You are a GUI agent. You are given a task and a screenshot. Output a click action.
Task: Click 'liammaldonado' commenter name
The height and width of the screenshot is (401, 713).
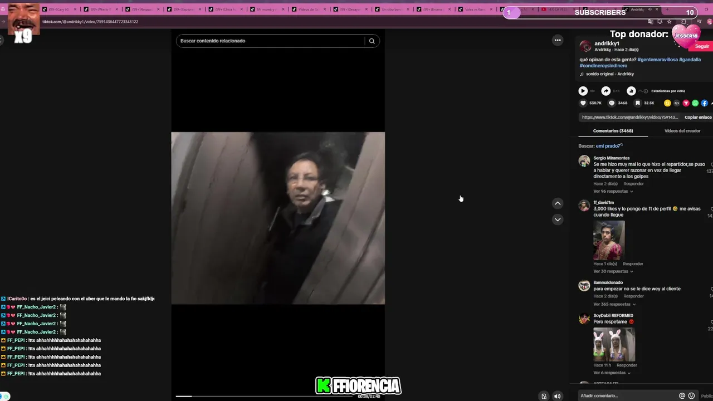(608, 282)
